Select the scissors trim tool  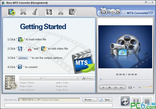pyautogui.click(x=61, y=12)
